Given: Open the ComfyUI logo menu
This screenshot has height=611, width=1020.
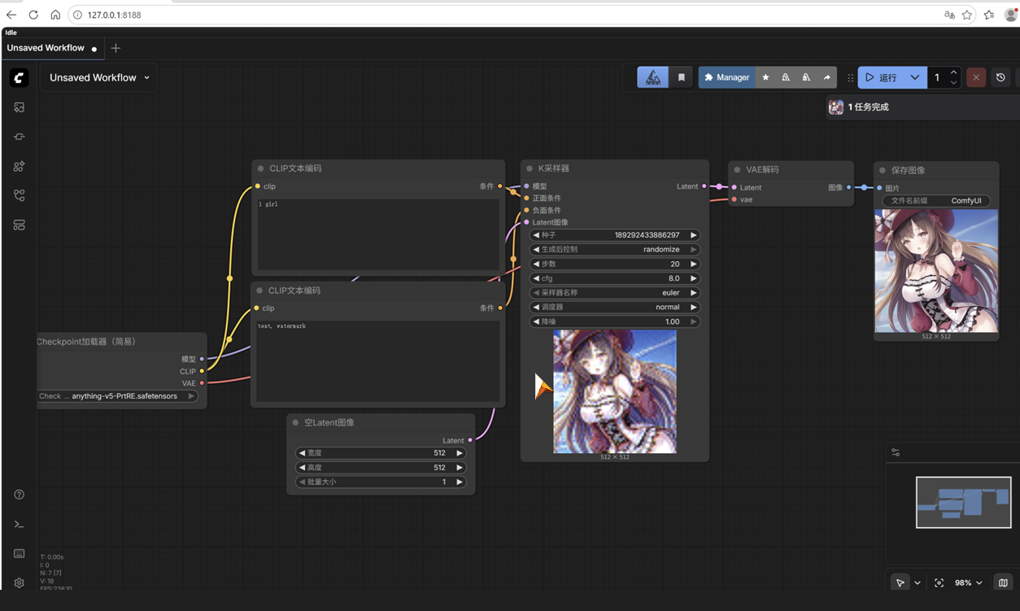Looking at the screenshot, I should click(x=19, y=77).
